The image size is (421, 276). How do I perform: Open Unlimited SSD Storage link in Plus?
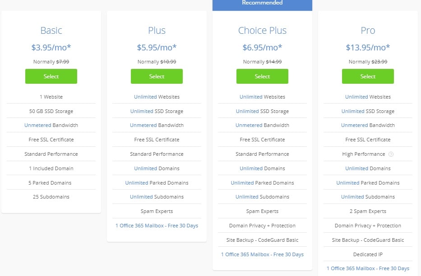pyautogui.click(x=142, y=111)
